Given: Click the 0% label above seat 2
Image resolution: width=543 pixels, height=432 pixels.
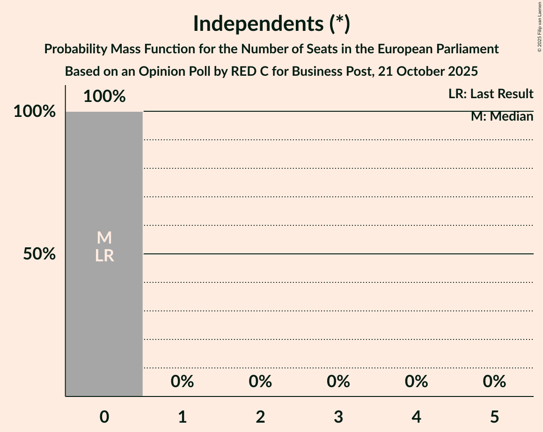Looking at the screenshot, I should point(260,382).
